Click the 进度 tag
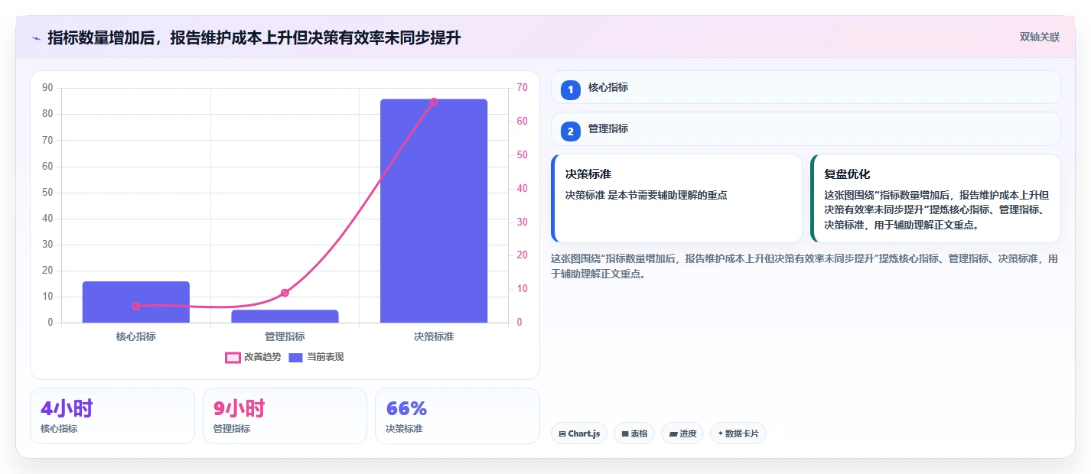The image size is (1091, 474). click(682, 433)
